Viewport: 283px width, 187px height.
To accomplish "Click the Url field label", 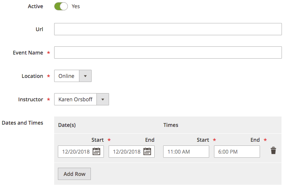I will (39, 29).
